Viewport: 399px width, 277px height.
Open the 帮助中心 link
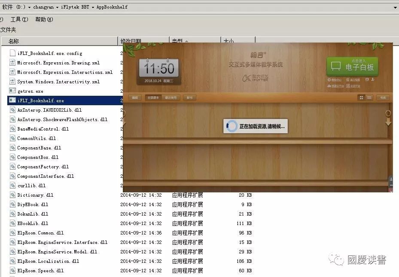click(335, 80)
